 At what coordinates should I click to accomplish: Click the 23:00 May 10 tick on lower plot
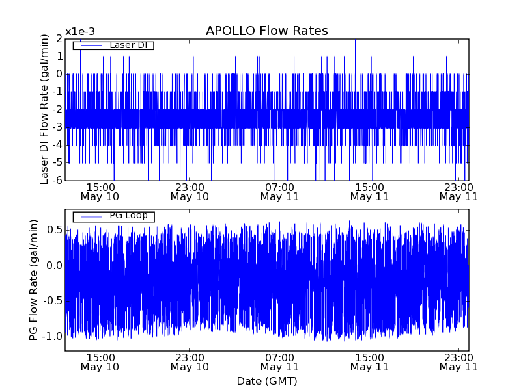tap(190, 361)
